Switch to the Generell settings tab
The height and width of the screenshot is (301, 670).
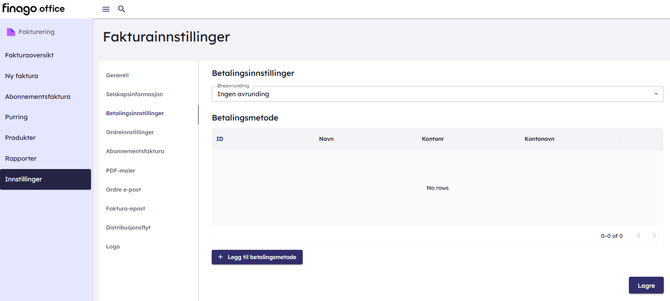(x=118, y=75)
